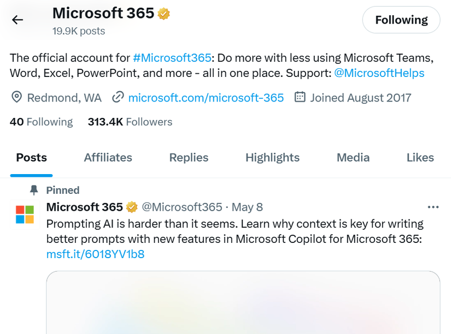Click the calendar icon next to Joined August 2017
The image size is (451, 334).
click(x=300, y=97)
